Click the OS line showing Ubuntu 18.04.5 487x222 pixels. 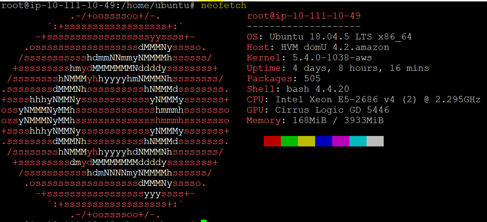pyautogui.click(x=329, y=37)
